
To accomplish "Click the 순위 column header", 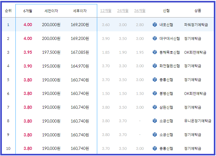I will click(x=8, y=10).
